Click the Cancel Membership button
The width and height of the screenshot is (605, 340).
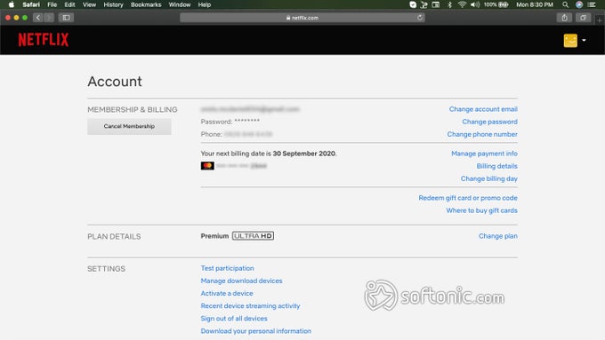click(129, 126)
